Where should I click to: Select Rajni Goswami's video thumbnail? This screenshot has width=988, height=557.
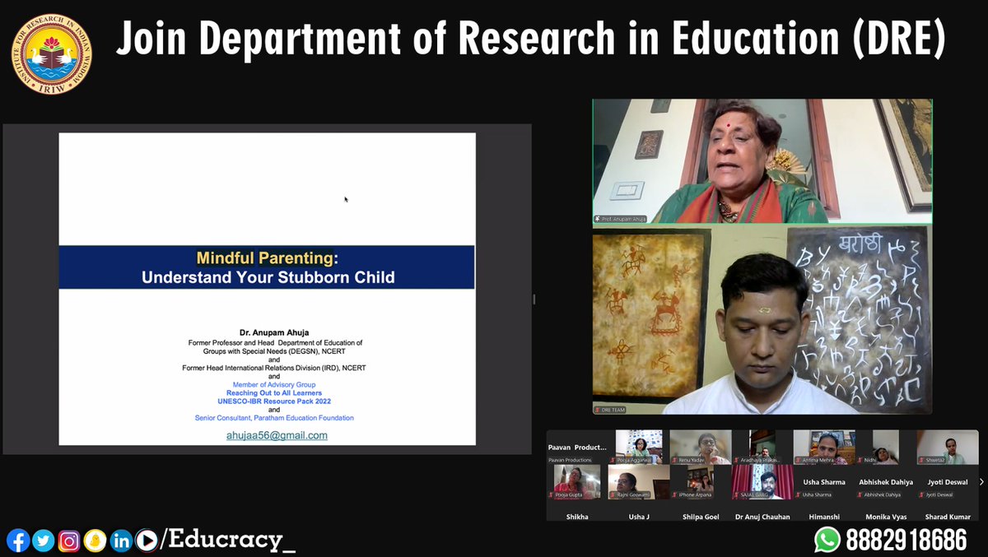(x=639, y=482)
